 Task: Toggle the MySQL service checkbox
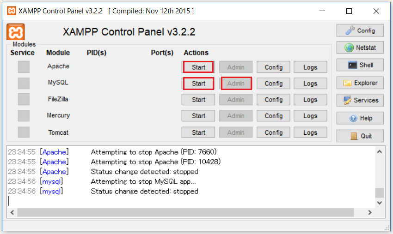(24, 83)
